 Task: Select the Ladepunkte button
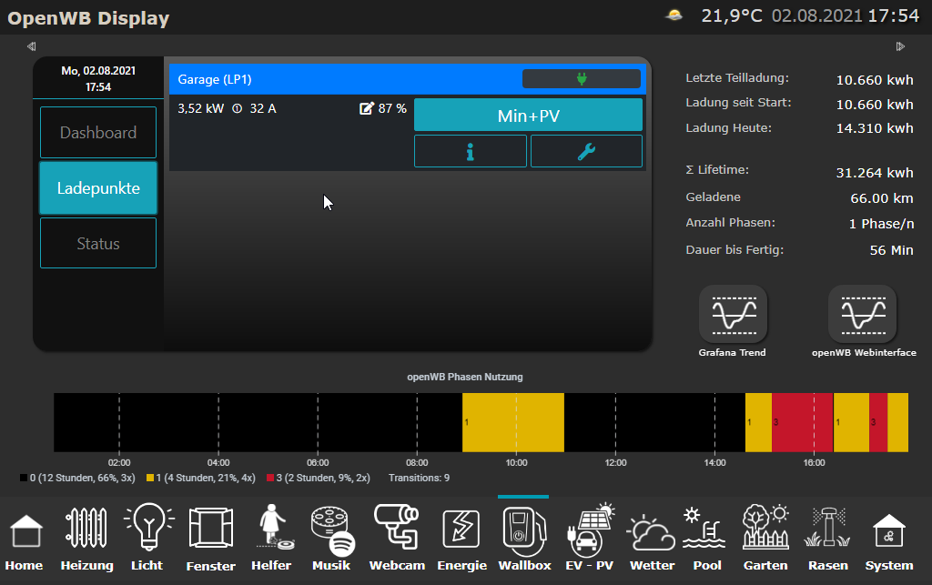point(98,188)
